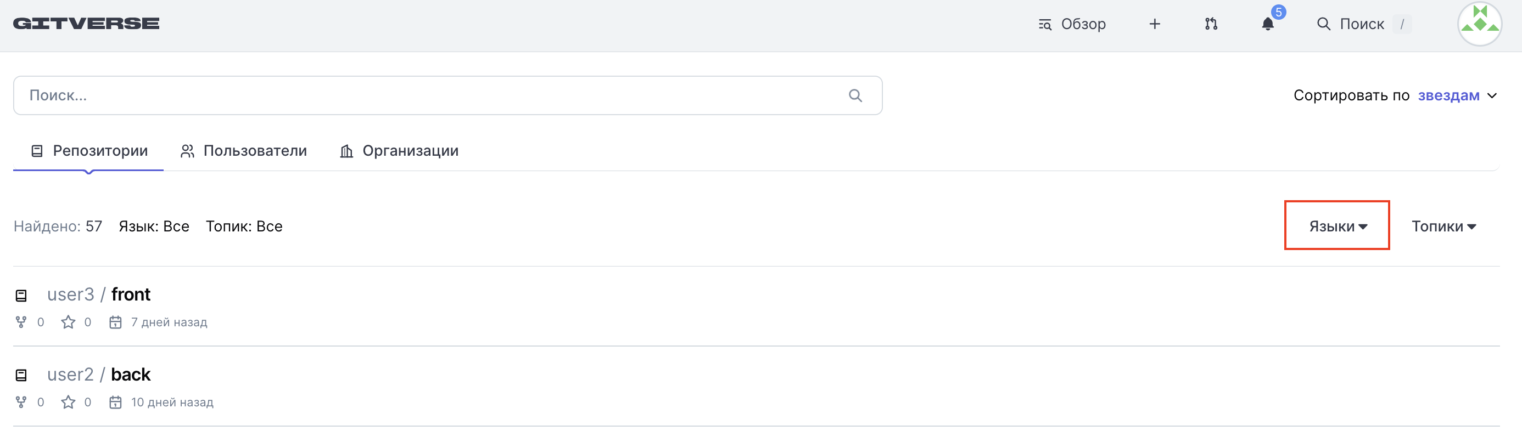This screenshot has height=442, width=1522.
Task: Click the magnifier icon in search box
Action: pos(855,95)
